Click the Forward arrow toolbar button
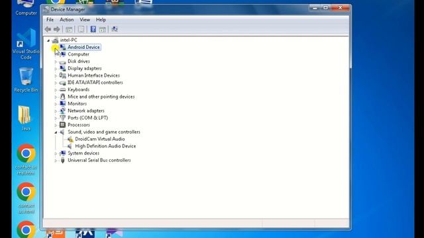The height and width of the screenshot is (238, 424). 57,29
